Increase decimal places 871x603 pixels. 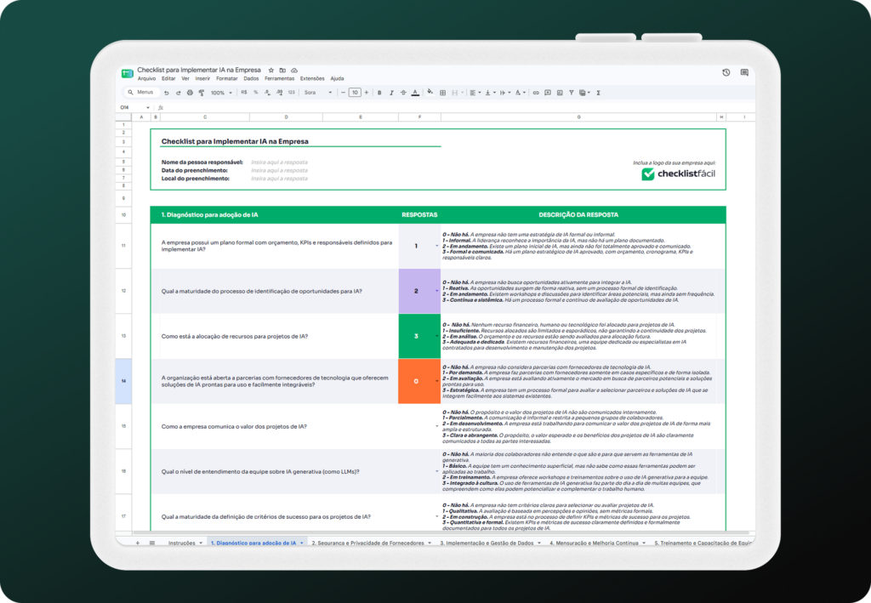click(x=279, y=92)
